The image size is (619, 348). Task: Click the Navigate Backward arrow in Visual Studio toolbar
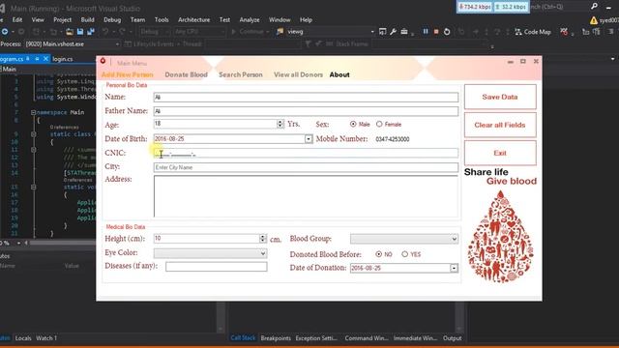(5, 32)
